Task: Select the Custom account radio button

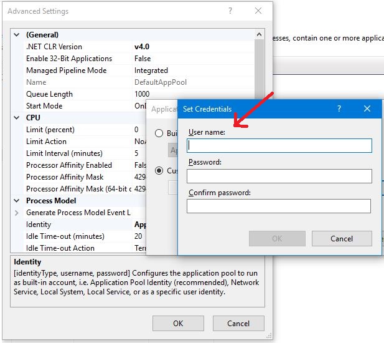Action: 159,170
